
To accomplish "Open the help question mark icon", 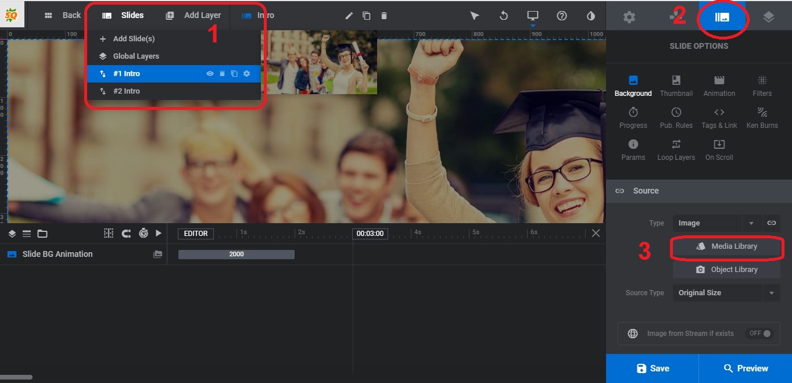I will [562, 16].
